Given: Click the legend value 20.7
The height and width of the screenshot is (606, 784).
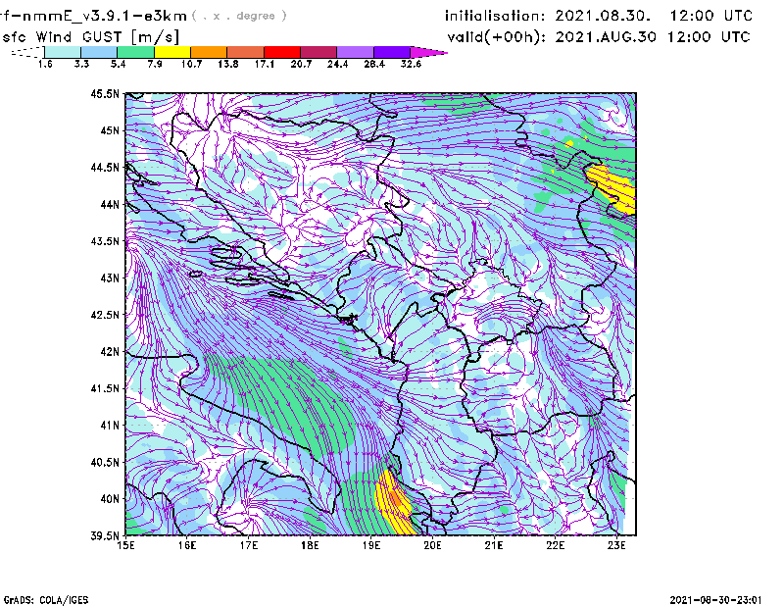Looking at the screenshot, I should pos(301,64).
